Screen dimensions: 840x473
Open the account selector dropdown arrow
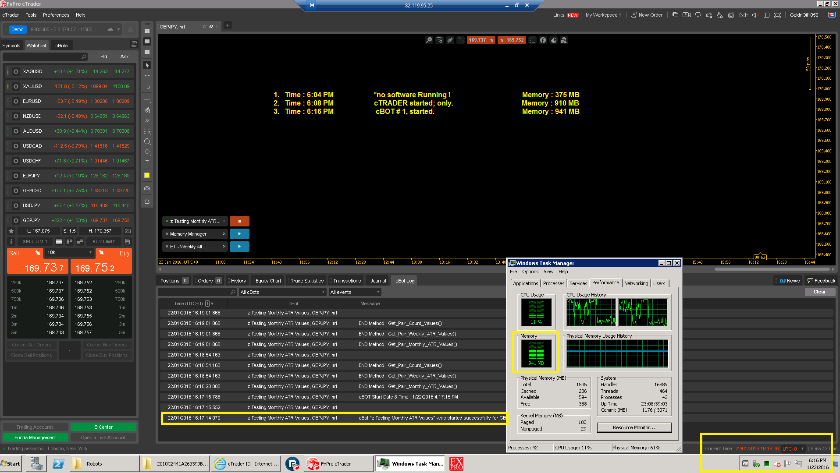(118, 29)
